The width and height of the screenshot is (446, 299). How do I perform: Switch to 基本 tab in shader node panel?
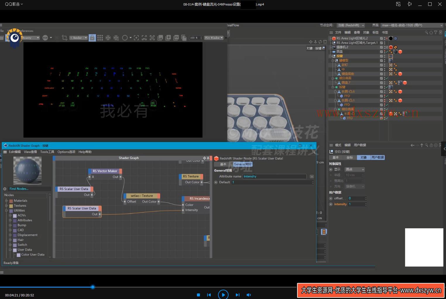[x=223, y=164]
